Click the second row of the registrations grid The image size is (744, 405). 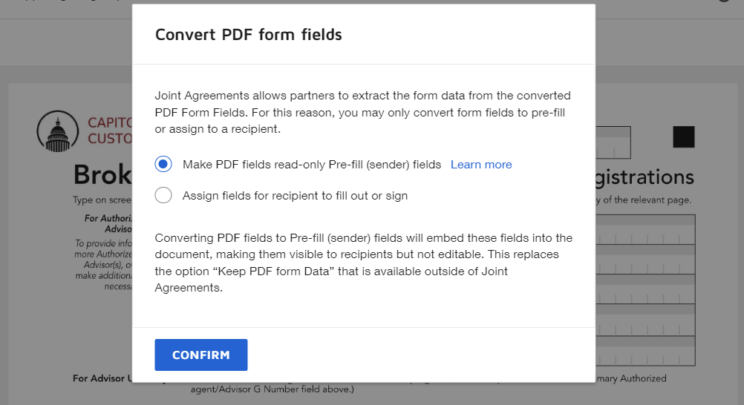point(645,260)
